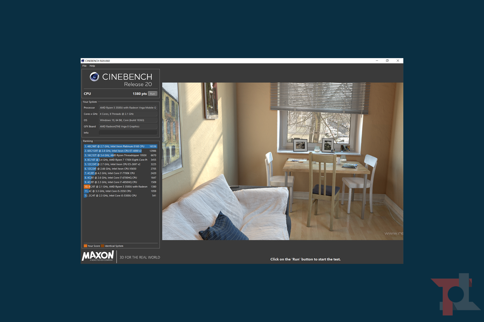The image size is (484, 322).
Task: Click the Run button for the CPU test
Action: (x=153, y=94)
